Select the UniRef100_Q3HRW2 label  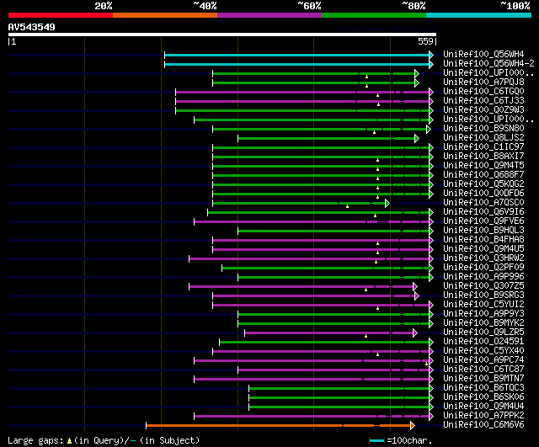(x=483, y=258)
